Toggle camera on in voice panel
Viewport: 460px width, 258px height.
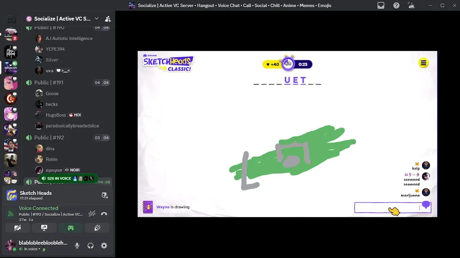[18, 228]
